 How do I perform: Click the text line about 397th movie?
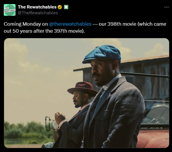[x=44, y=31]
